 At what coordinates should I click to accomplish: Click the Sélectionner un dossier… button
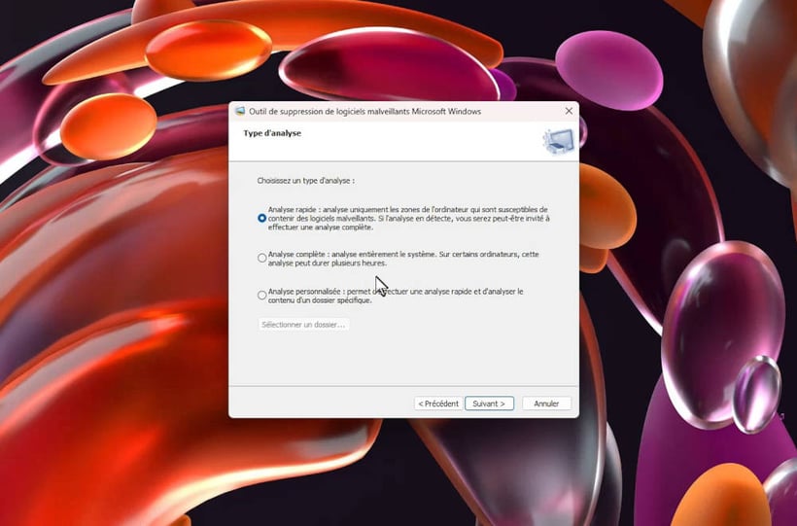(303, 325)
